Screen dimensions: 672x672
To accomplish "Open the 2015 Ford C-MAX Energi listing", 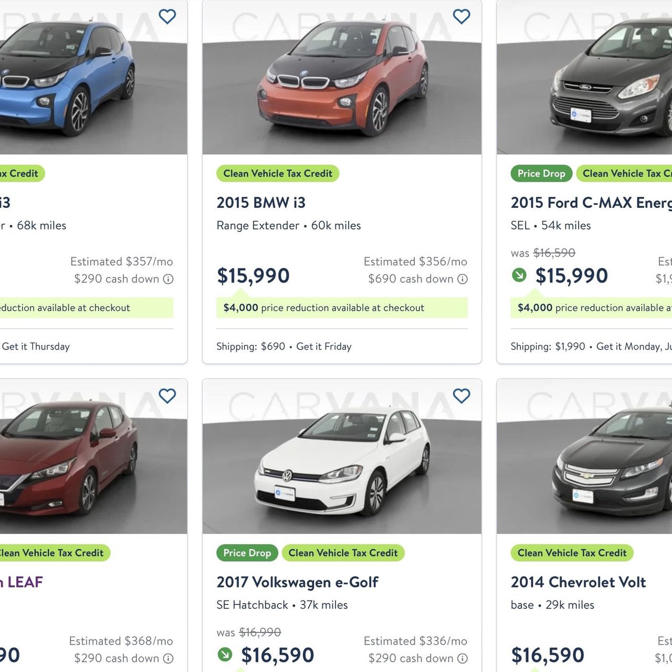I will coord(591,203).
